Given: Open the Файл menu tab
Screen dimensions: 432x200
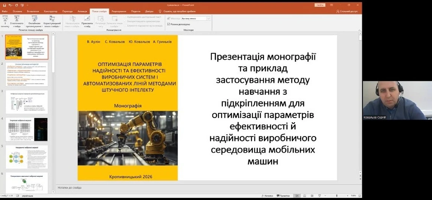Looking at the screenshot, I should 5,11.
